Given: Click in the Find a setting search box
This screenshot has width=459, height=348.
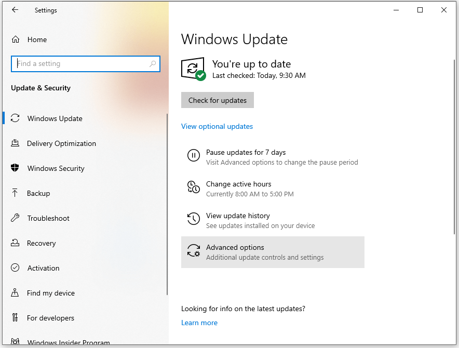Looking at the screenshot, I should 86,63.
